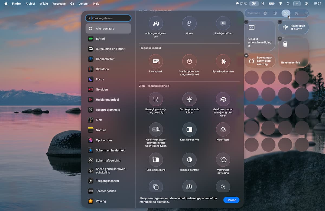Pick the command key symbol

[296, 13]
